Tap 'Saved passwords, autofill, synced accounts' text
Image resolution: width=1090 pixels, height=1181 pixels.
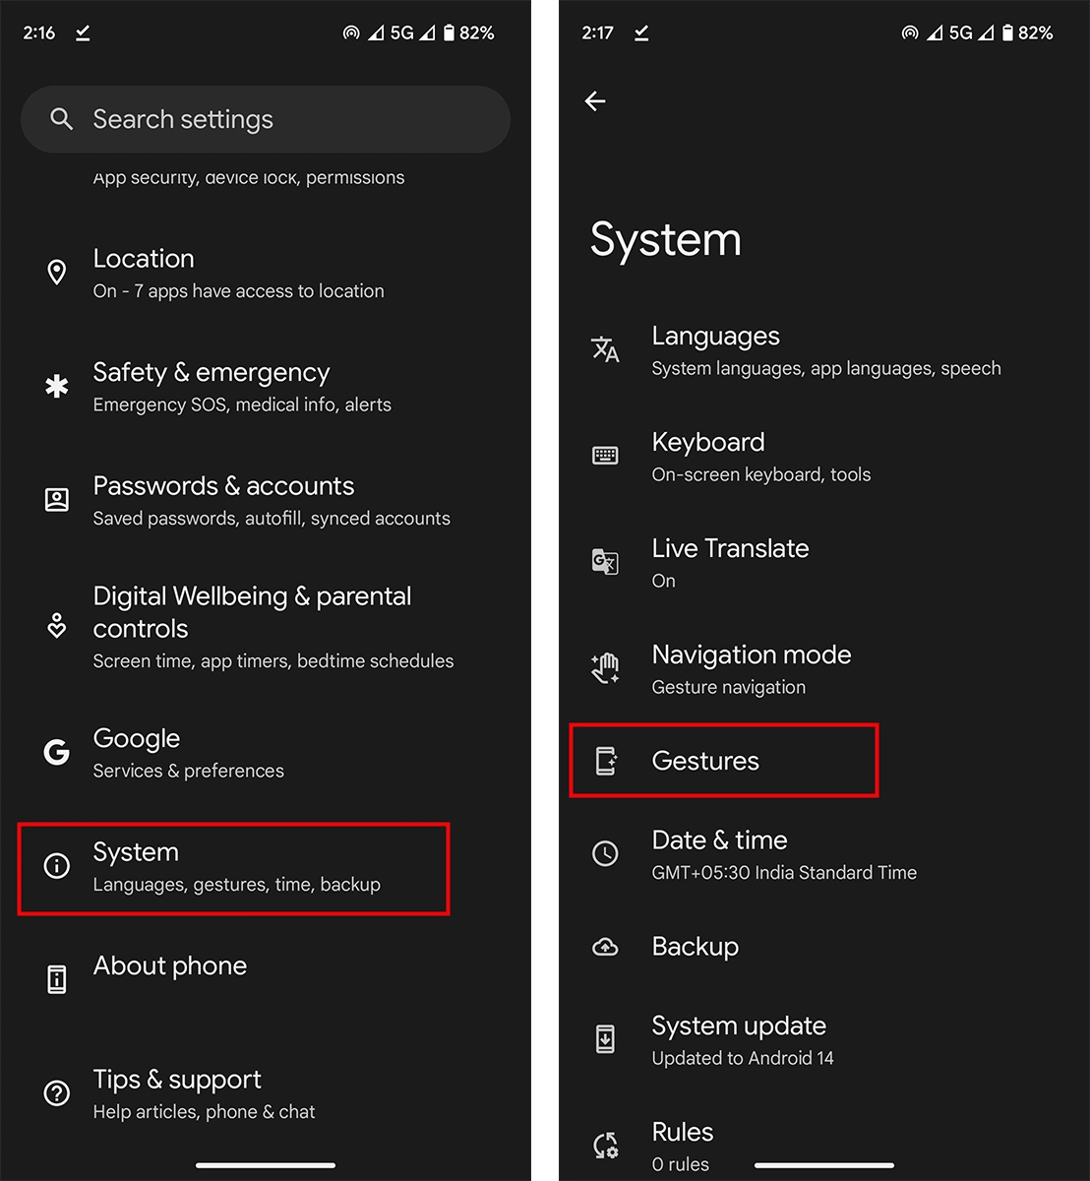(x=272, y=519)
